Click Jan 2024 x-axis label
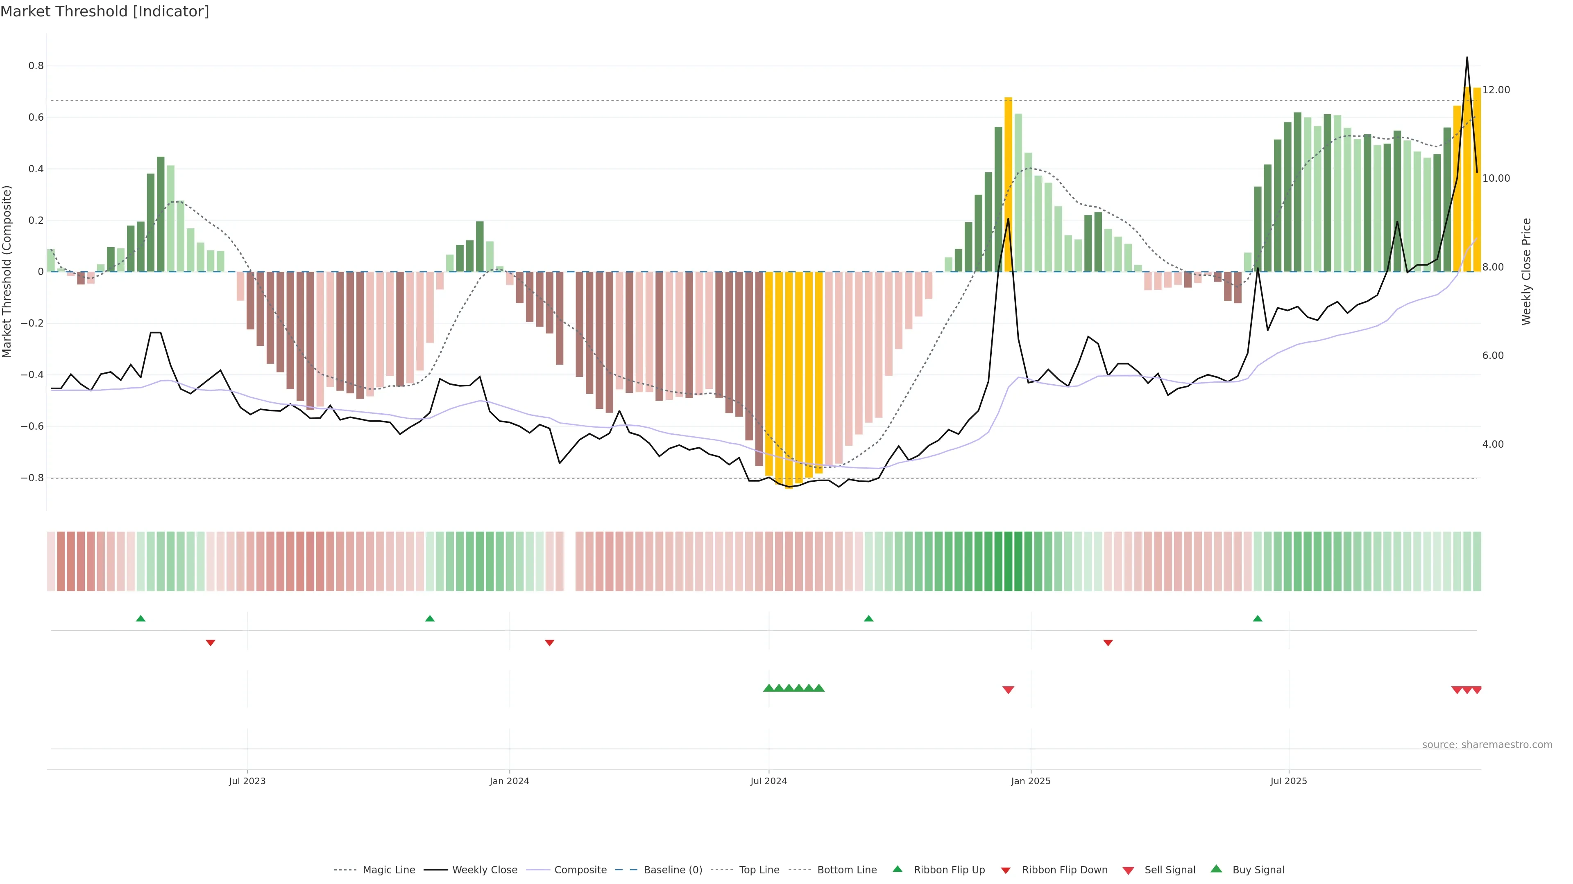Viewport: 1573px width, 884px height. [509, 781]
